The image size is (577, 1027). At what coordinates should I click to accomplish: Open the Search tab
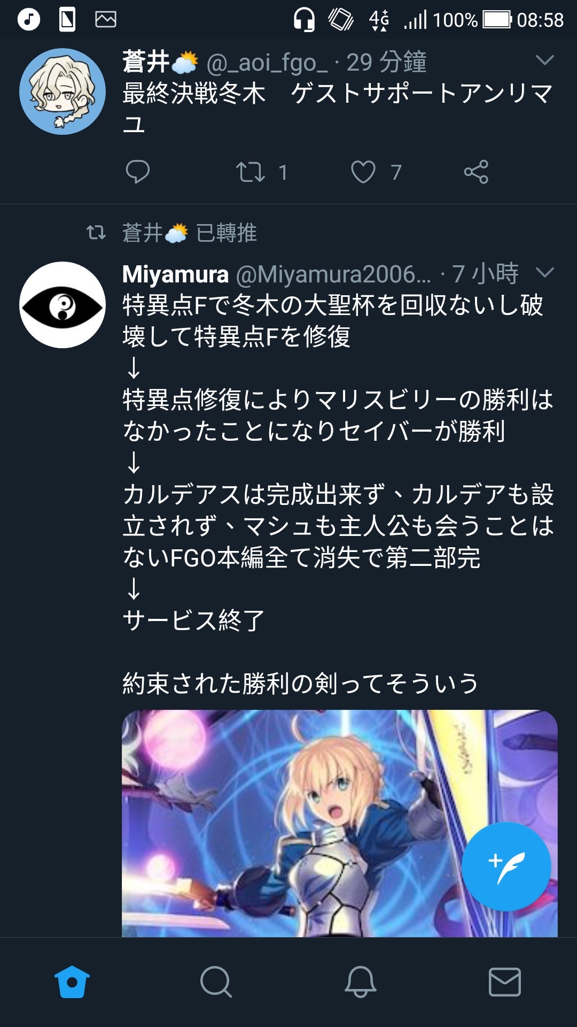click(216, 982)
